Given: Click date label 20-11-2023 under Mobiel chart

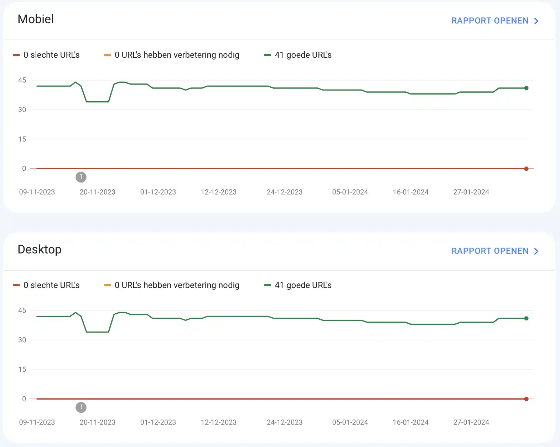Looking at the screenshot, I should (x=98, y=192).
